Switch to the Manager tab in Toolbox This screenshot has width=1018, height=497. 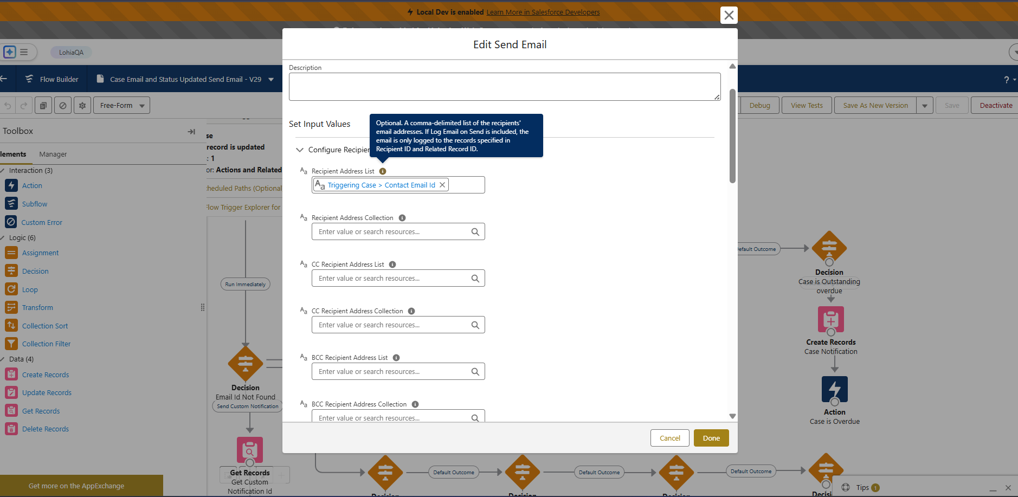pos(53,154)
